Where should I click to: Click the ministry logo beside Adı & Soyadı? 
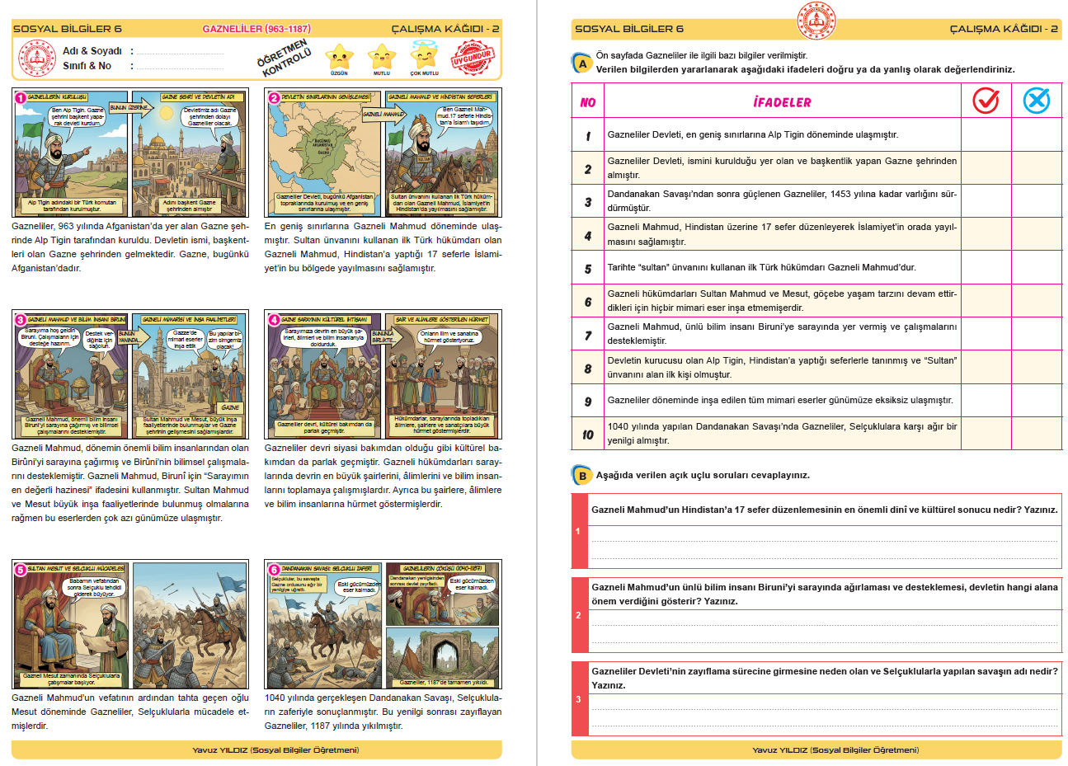[x=37, y=59]
